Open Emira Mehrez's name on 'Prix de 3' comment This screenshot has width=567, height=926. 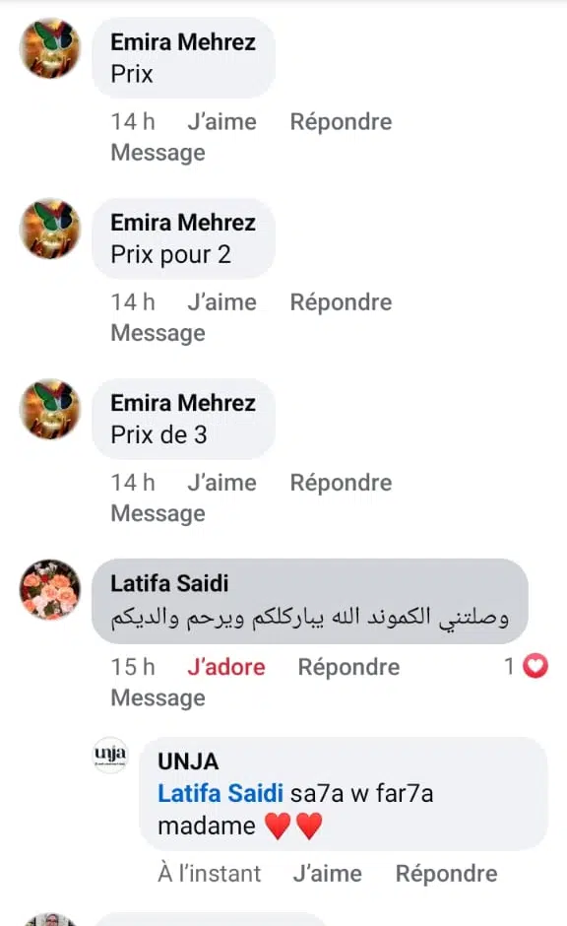pyautogui.click(x=183, y=403)
